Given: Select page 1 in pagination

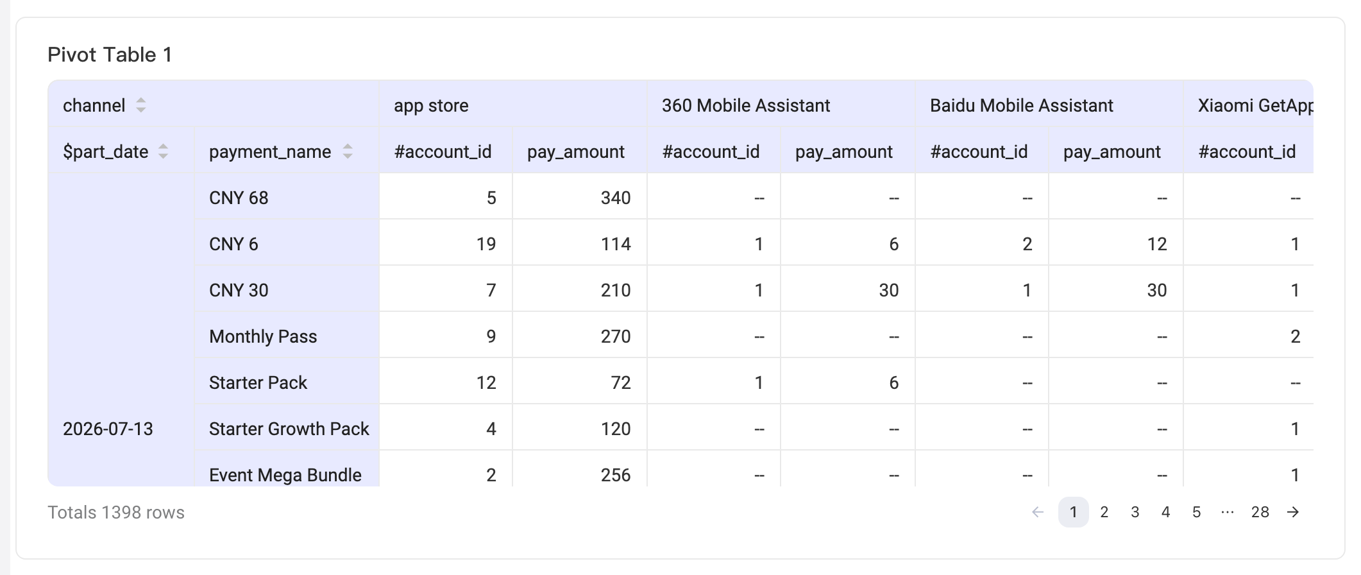Looking at the screenshot, I should (x=1074, y=512).
